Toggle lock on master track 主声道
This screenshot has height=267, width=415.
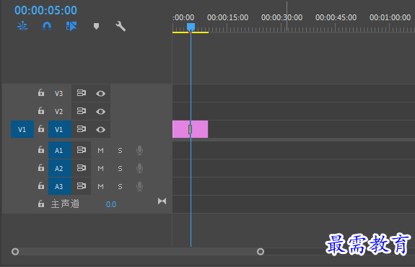point(40,203)
